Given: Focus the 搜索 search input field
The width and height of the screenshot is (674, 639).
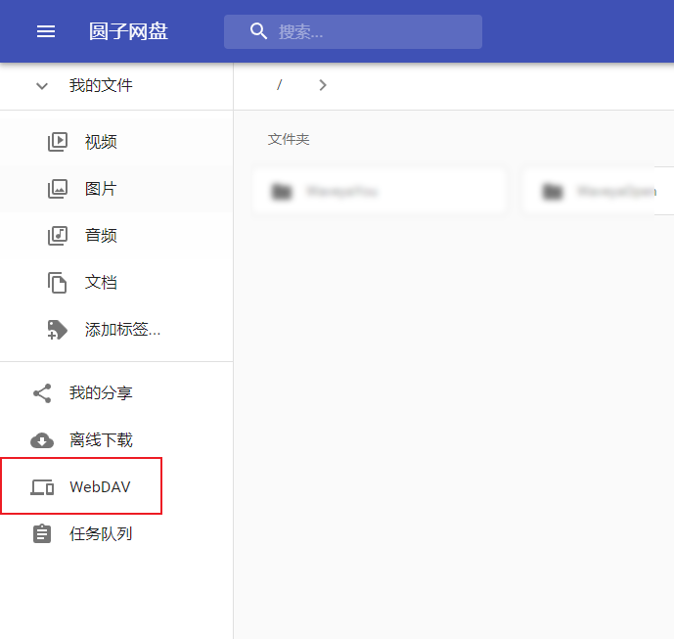Looking at the screenshot, I should tap(377, 31).
